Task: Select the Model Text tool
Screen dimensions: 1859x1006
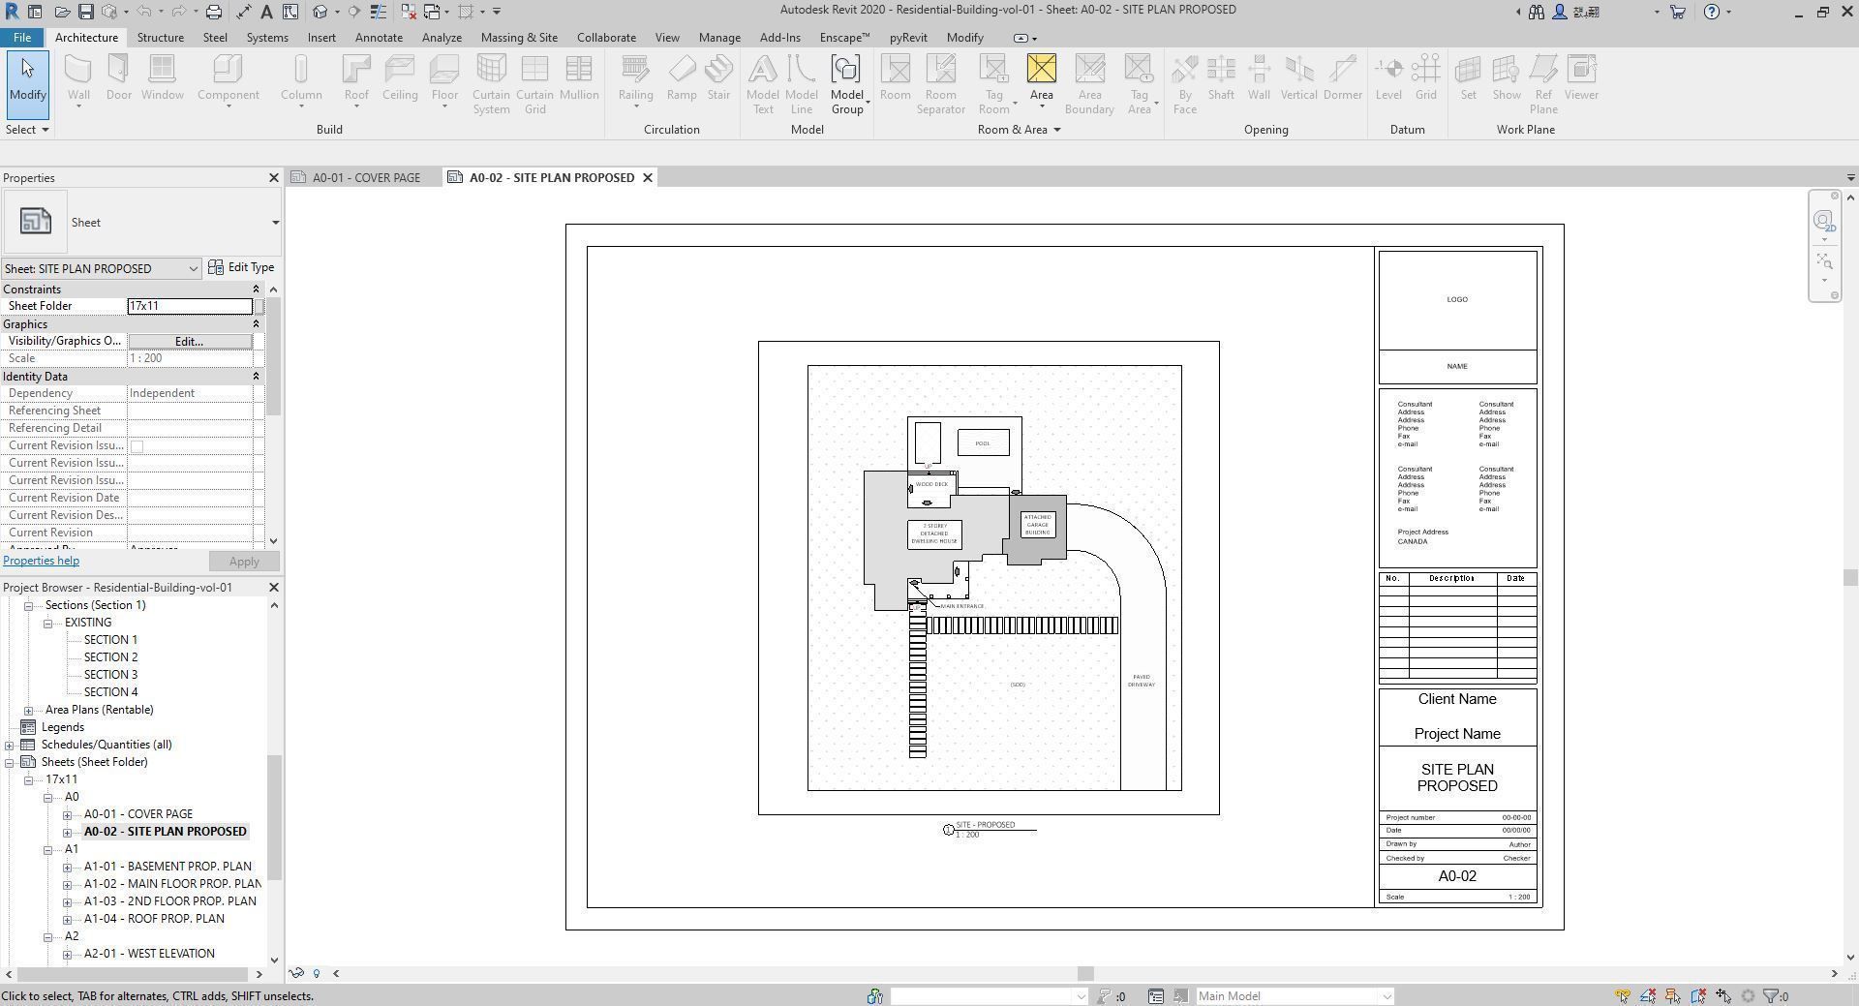Action: [x=762, y=84]
